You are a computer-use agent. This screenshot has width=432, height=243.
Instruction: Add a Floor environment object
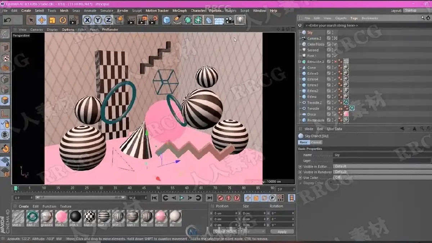click(219, 20)
